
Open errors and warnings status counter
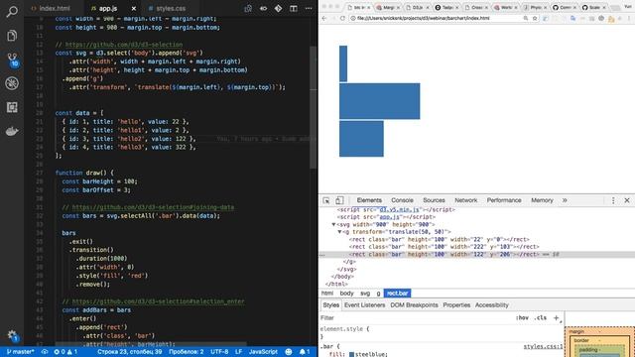point(65,352)
